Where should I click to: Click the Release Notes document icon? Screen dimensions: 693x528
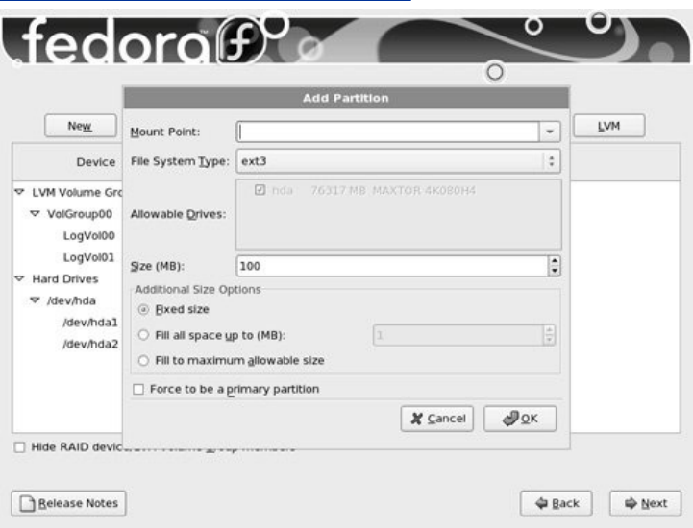tap(28, 503)
